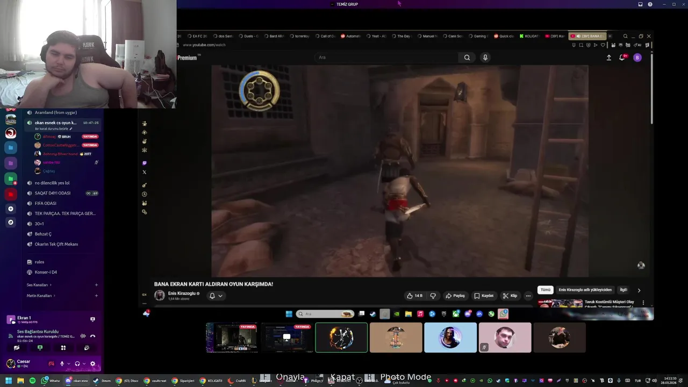Click YouTube page vertical scrollbar
Viewport: 688px width, 387px height.
pyautogui.click(x=651, y=89)
